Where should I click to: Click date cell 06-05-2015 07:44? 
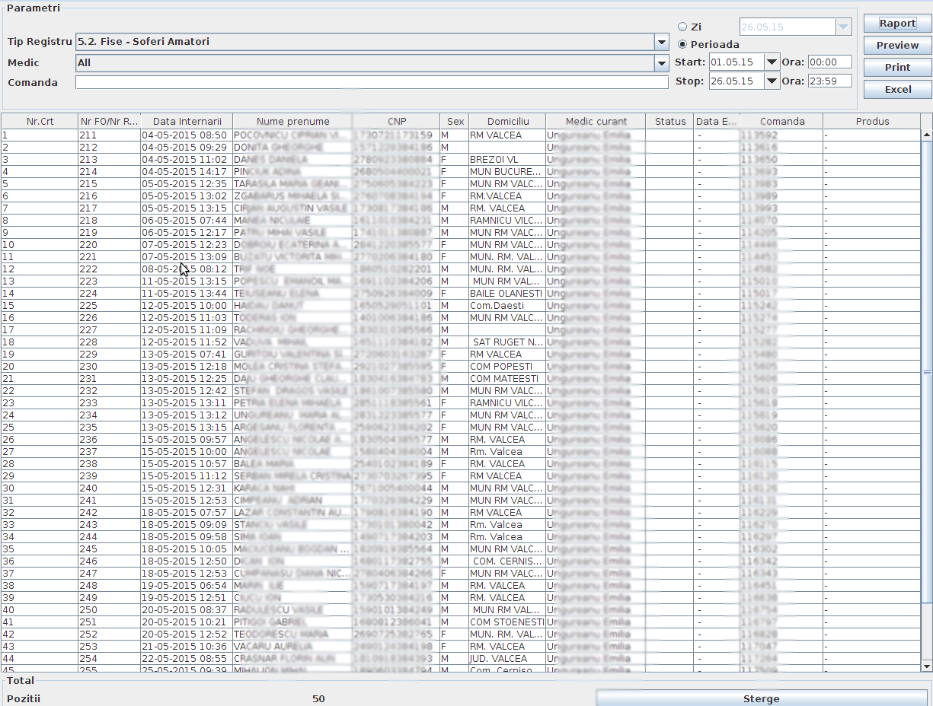click(x=187, y=220)
